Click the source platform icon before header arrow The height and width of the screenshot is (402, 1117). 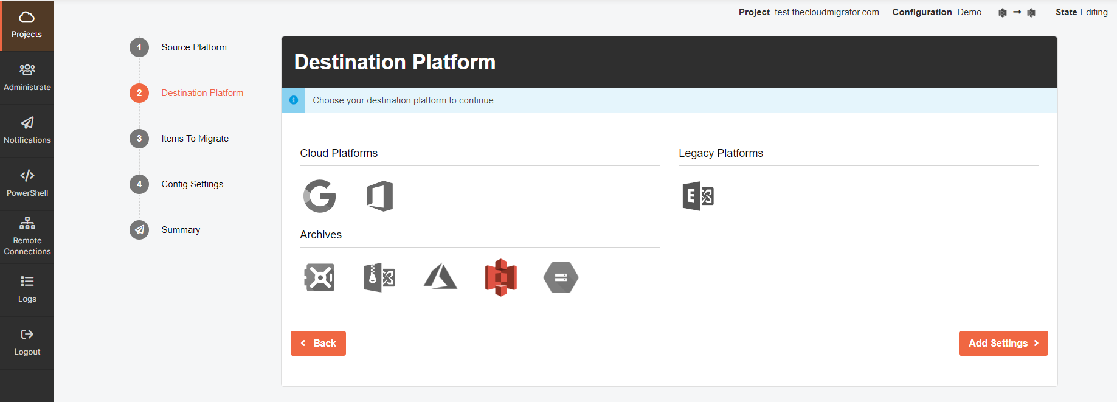click(x=1003, y=12)
